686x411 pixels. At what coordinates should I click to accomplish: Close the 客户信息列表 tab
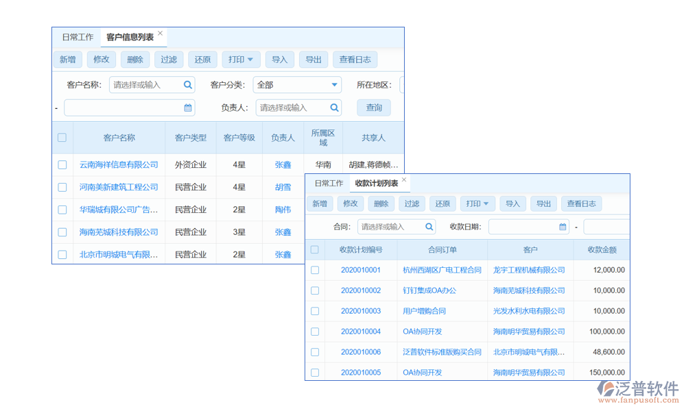pos(161,33)
